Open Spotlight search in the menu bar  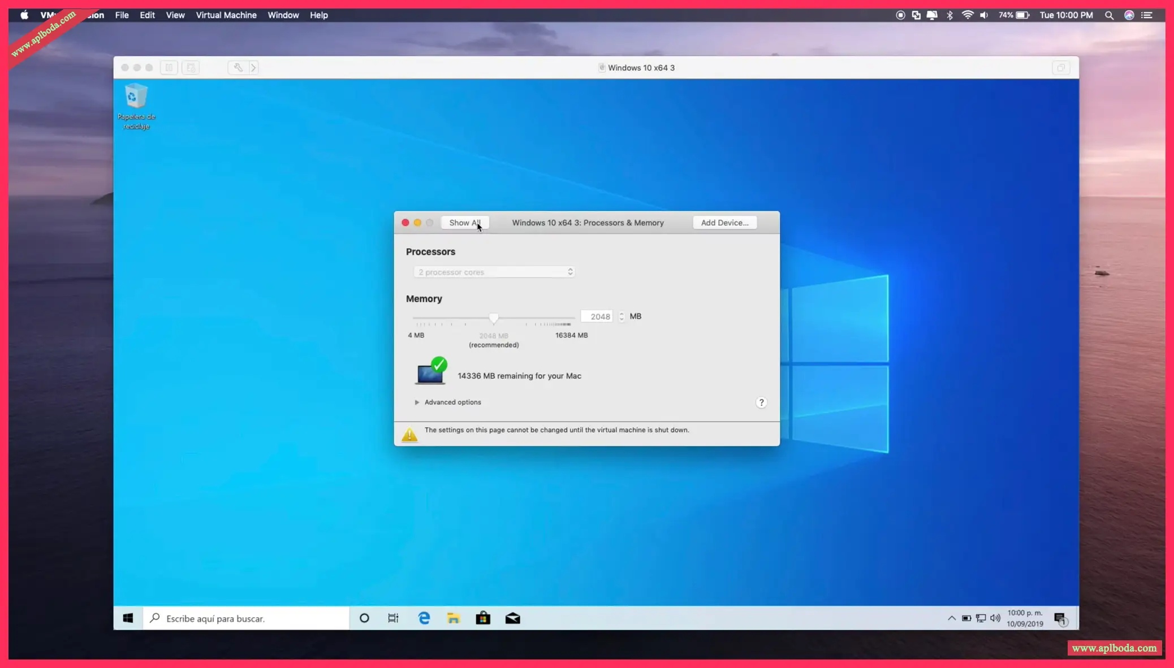1109,15
